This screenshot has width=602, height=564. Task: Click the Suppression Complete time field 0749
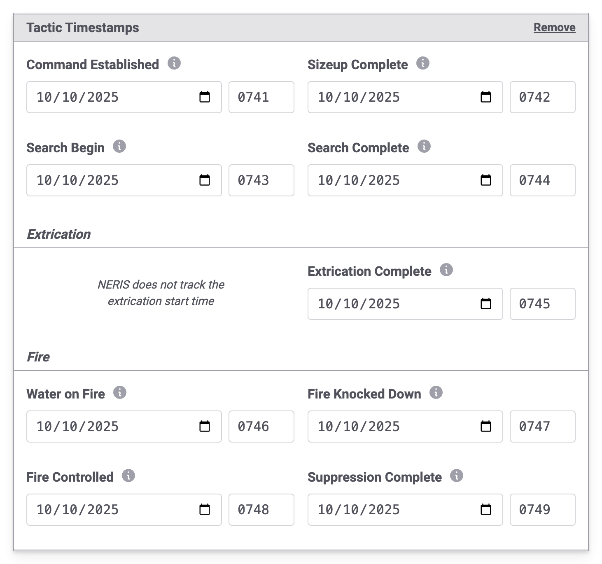pos(542,510)
